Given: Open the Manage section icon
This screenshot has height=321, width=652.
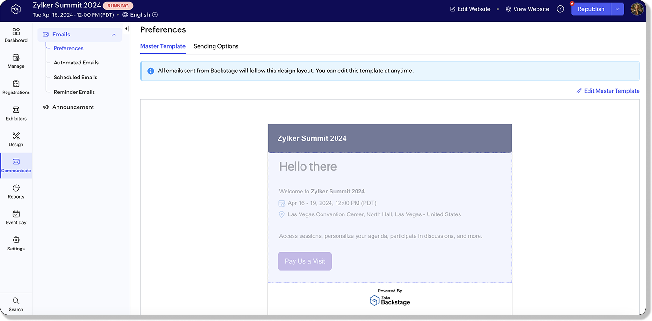Looking at the screenshot, I should [16, 58].
